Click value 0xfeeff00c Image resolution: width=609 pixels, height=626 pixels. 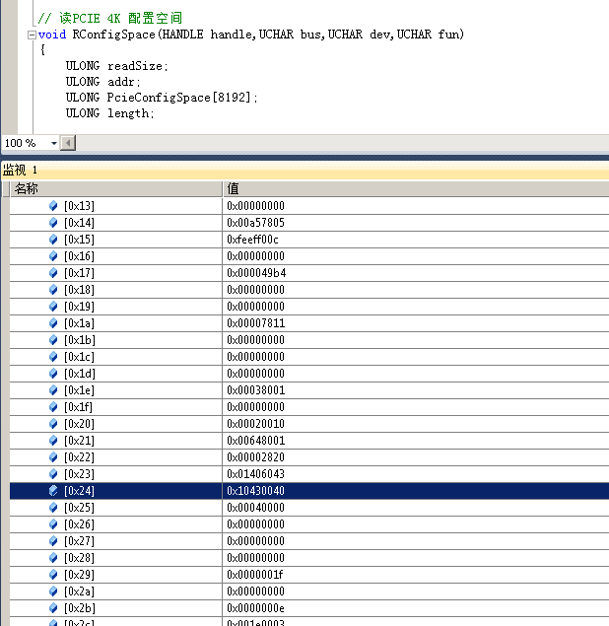click(252, 240)
